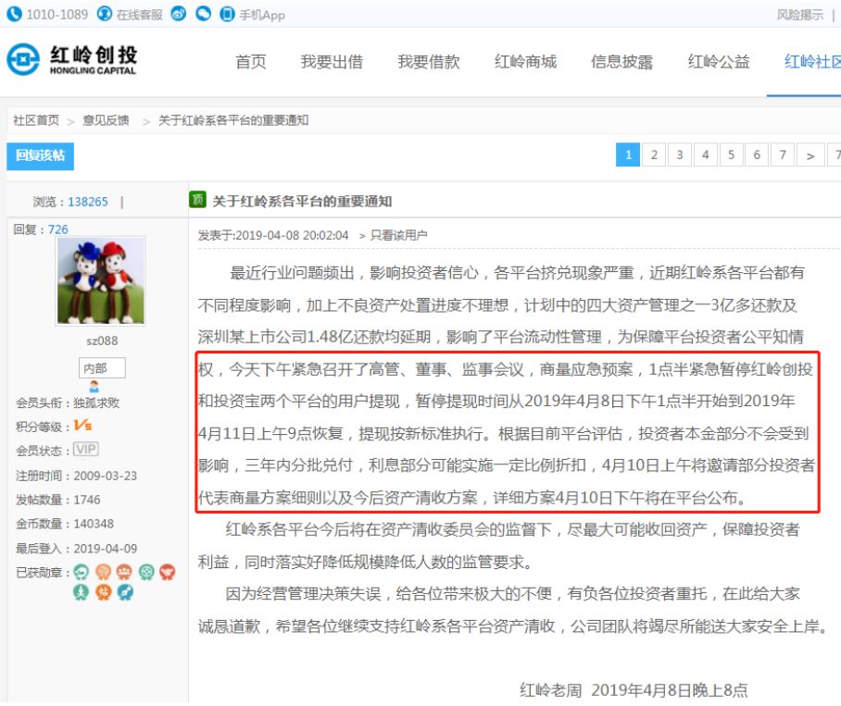Click post count 1746

point(87,500)
